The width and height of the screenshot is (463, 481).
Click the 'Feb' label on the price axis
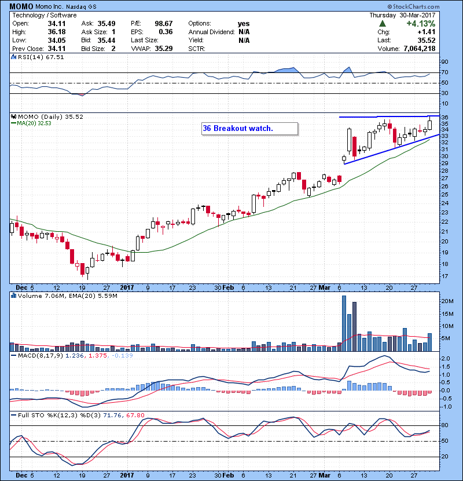pyautogui.click(x=228, y=287)
